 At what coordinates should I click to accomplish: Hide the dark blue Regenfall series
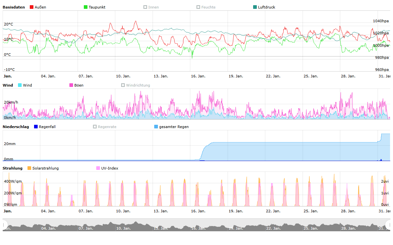pyautogui.click(x=36, y=127)
